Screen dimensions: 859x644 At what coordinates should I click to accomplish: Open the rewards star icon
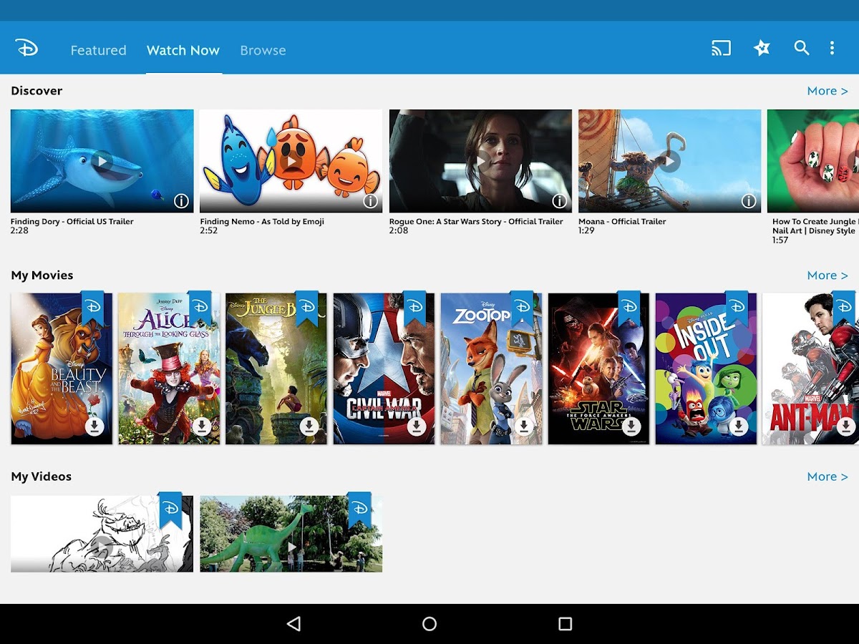[762, 48]
